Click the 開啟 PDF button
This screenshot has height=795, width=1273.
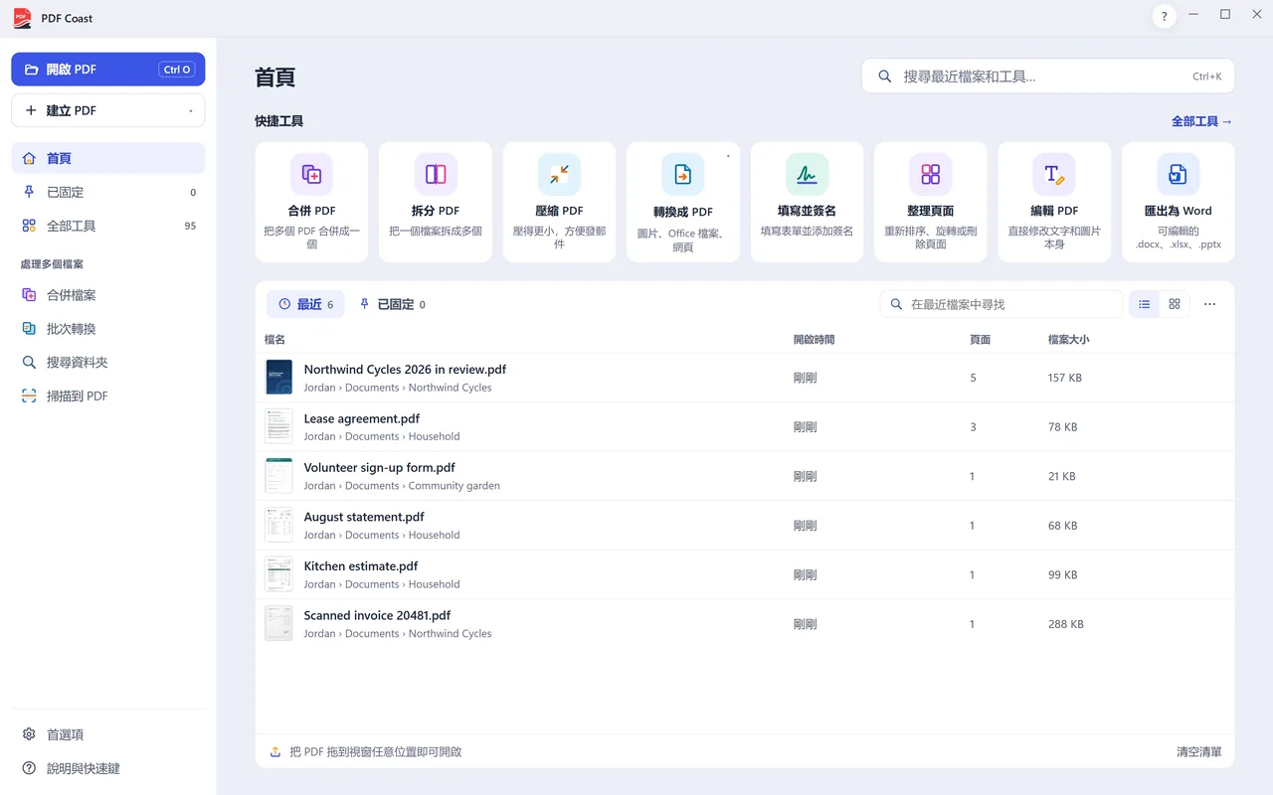point(108,70)
